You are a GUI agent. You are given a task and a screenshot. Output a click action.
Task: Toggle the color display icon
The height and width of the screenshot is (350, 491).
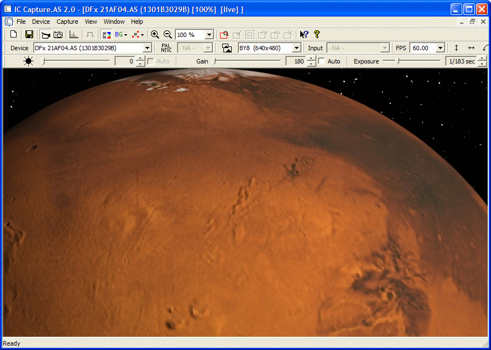[106, 35]
